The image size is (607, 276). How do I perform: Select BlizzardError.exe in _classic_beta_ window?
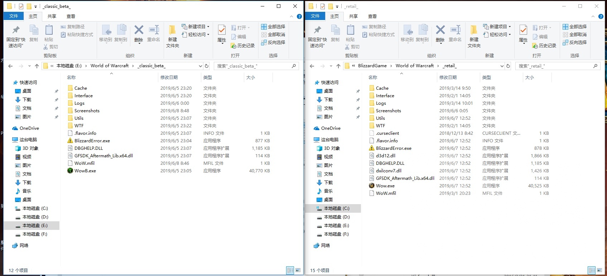coord(92,141)
